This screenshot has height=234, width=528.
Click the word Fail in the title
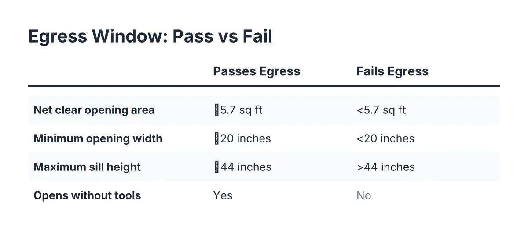[257, 36]
